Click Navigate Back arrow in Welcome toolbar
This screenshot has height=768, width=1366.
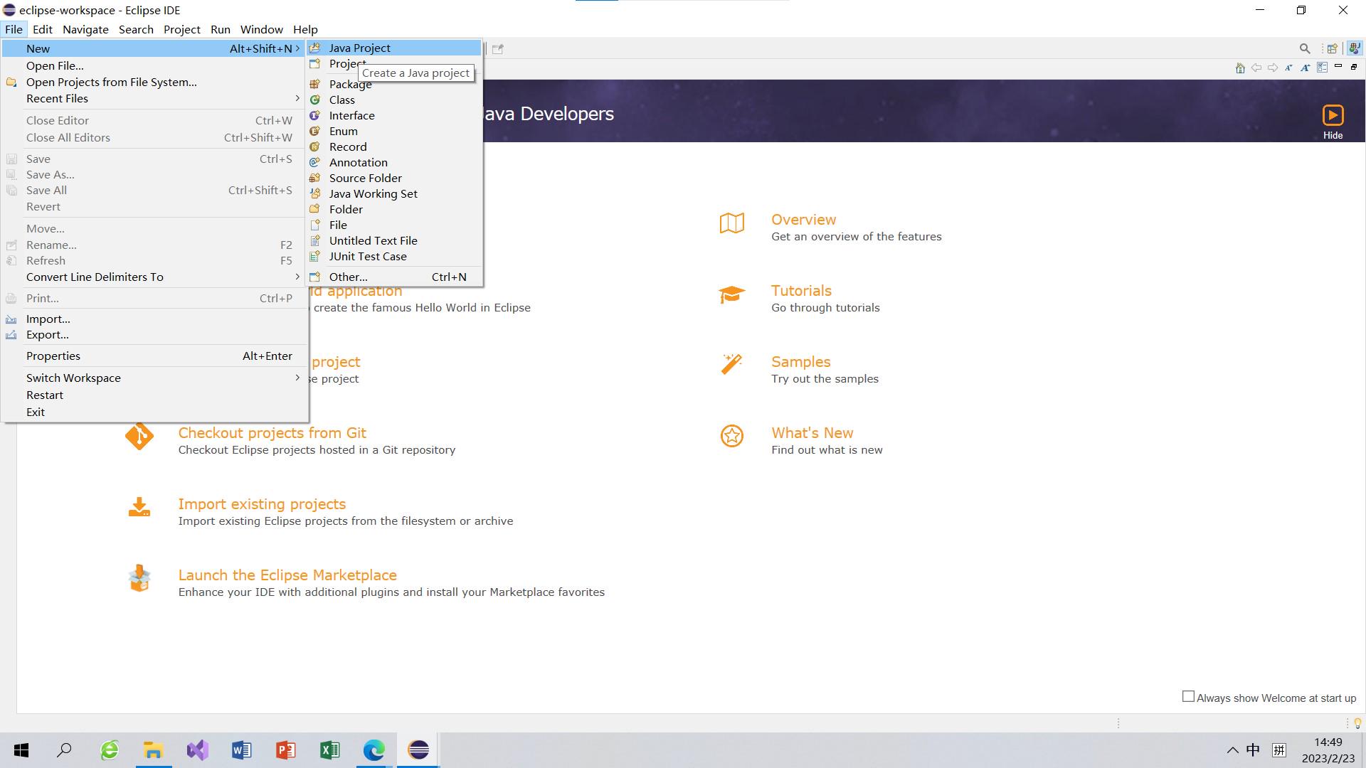click(1256, 68)
